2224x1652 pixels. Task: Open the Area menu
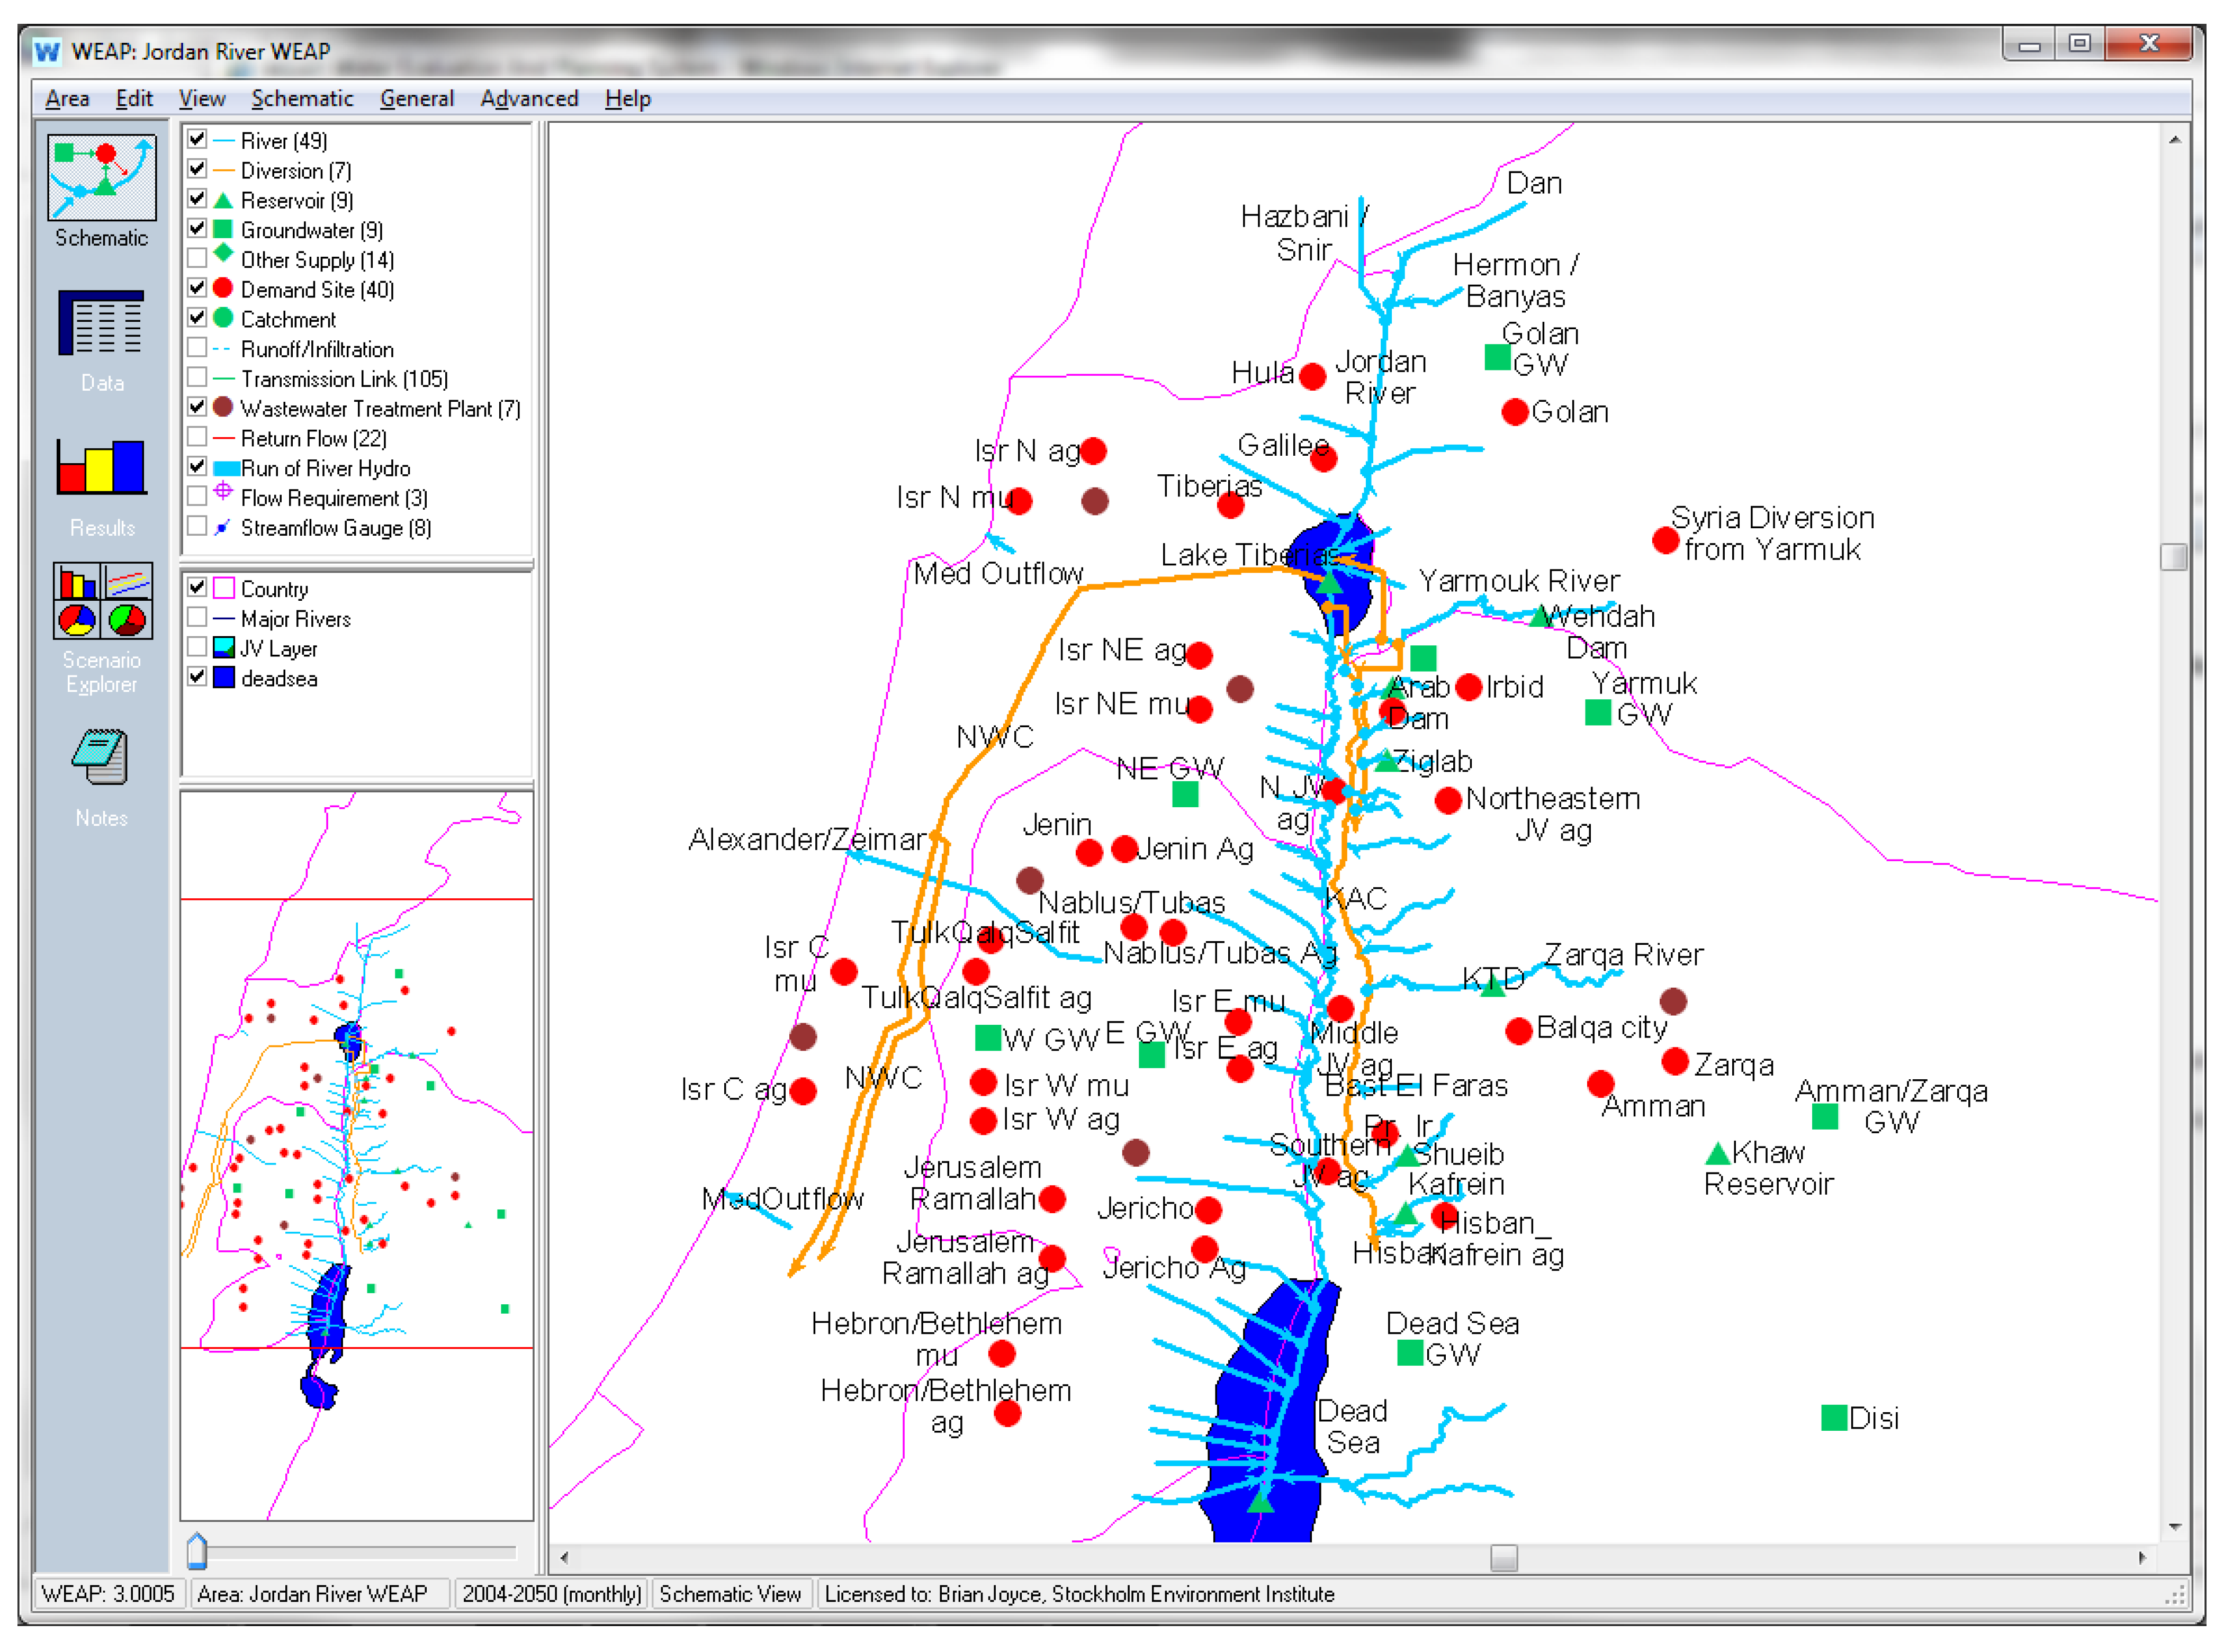(67, 98)
